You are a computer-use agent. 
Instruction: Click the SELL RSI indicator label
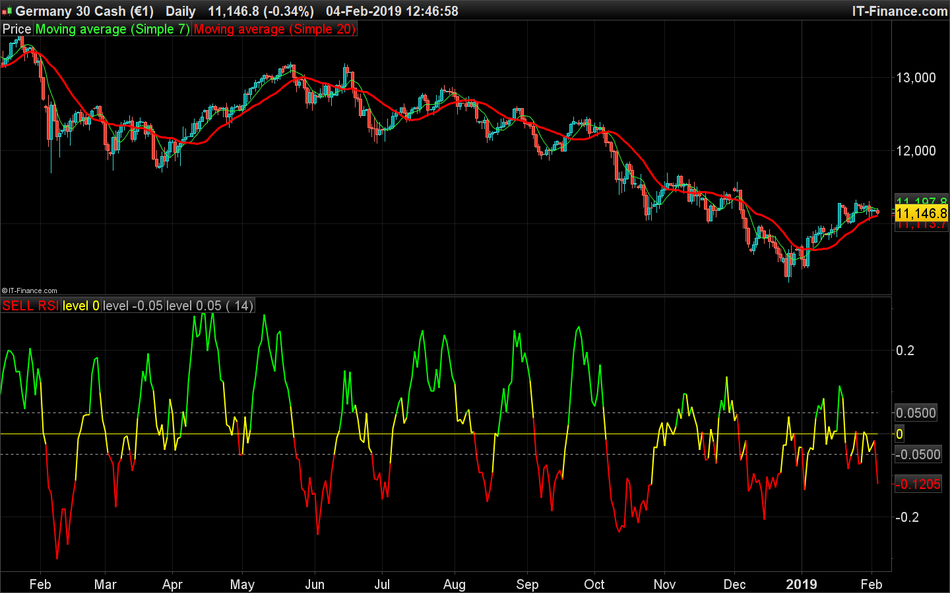click(x=30, y=306)
